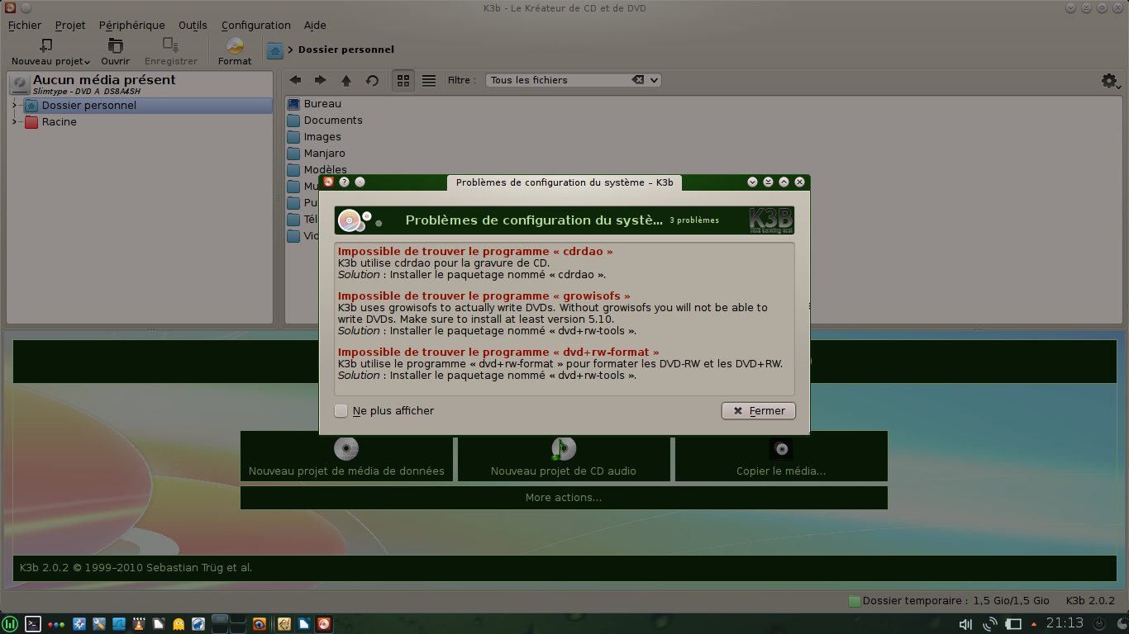1129x634 pixels.
Task: Close the dialog with Fermer button
Action: [x=759, y=410]
